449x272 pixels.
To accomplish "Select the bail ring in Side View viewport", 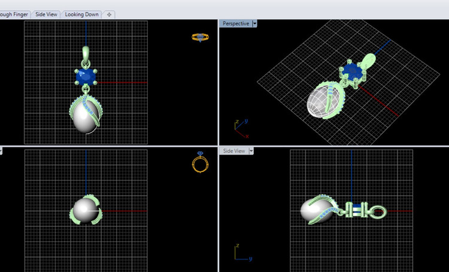I will pos(378,211).
